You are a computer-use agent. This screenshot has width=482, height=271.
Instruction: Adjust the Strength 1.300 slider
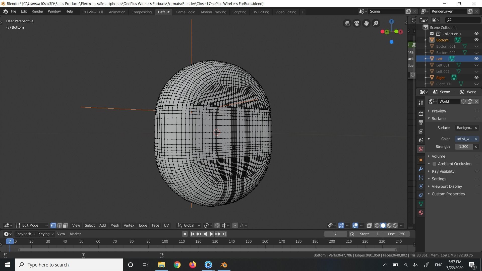click(x=463, y=147)
